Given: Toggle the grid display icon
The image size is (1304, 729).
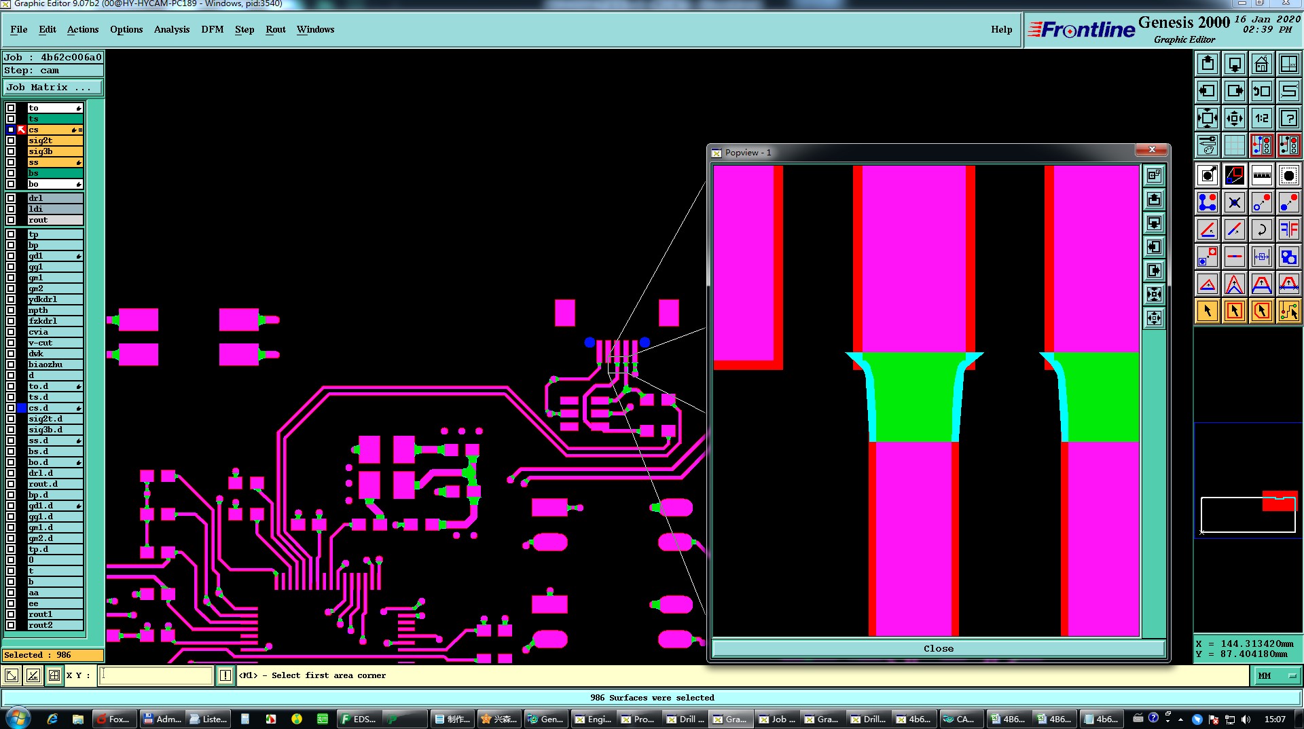Looking at the screenshot, I should pos(1234,145).
